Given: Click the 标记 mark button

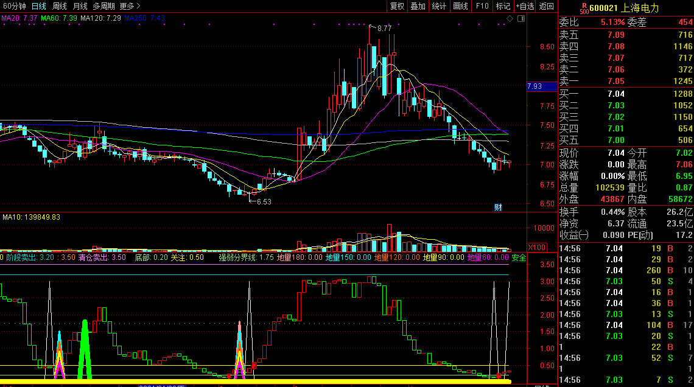Looking at the screenshot, I should click(x=503, y=6).
